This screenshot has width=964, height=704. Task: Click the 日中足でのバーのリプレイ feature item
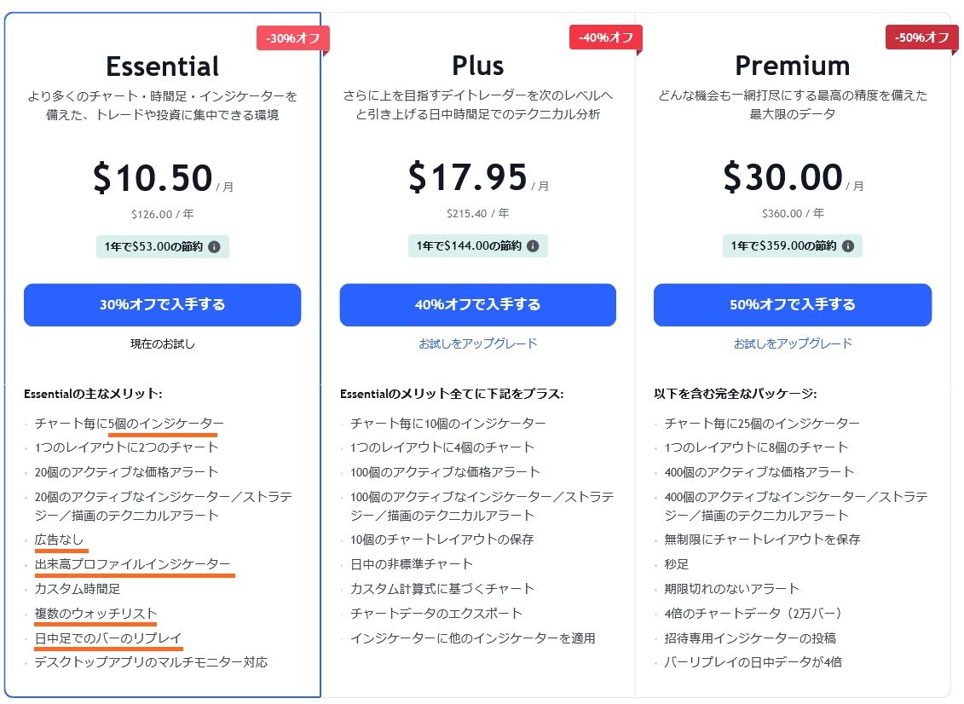107,638
